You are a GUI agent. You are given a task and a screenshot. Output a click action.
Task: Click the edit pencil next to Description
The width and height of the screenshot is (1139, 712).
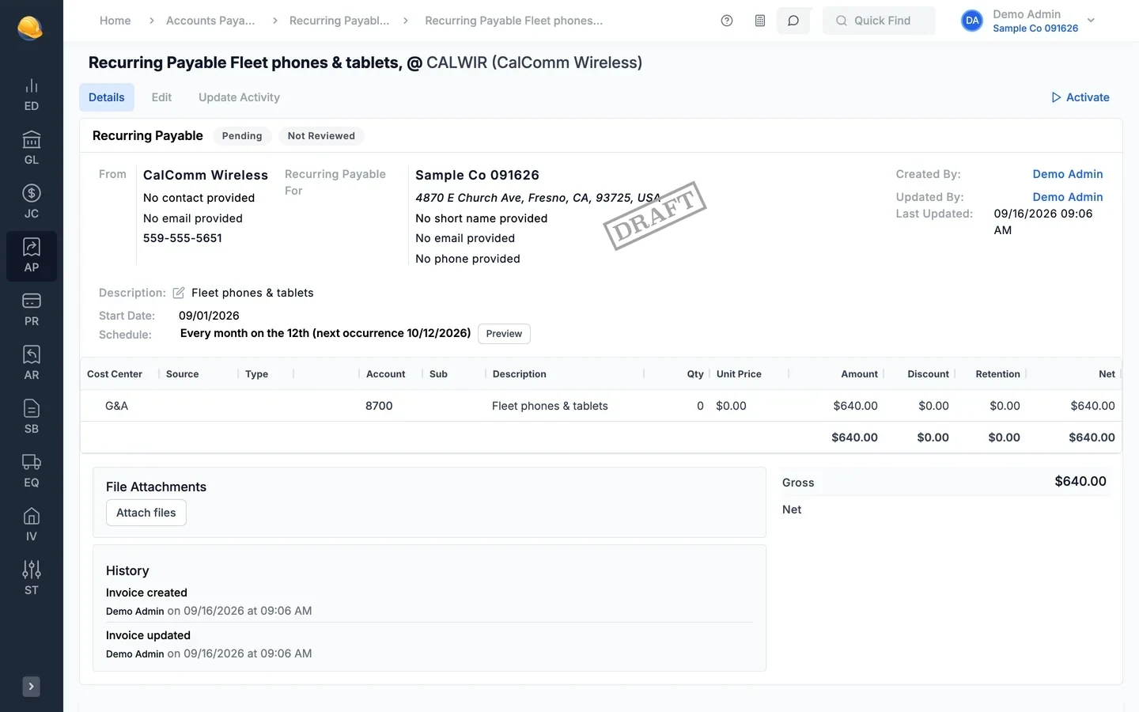(179, 293)
